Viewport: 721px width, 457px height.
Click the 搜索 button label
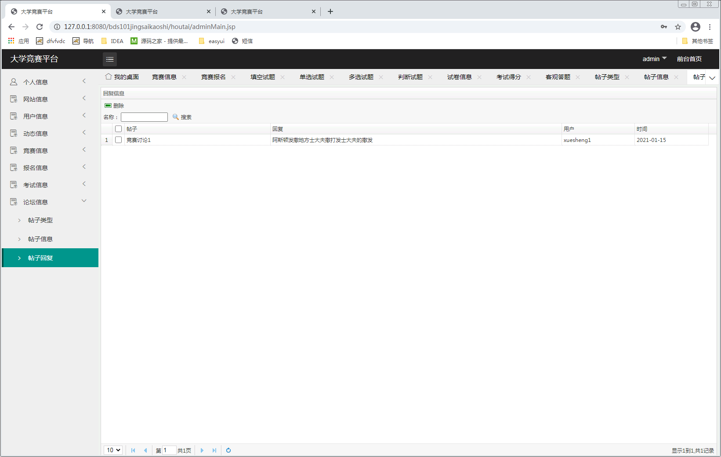pyautogui.click(x=186, y=117)
